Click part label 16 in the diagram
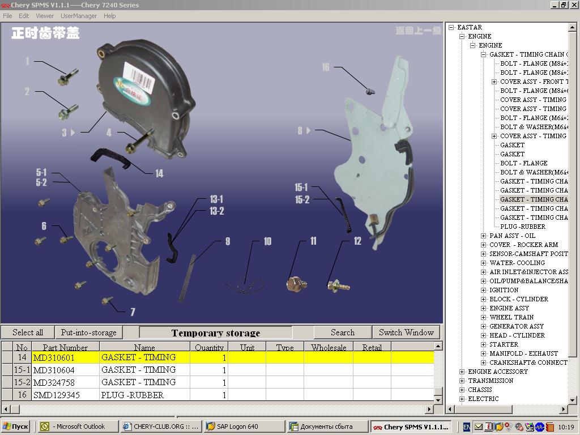The width and height of the screenshot is (580, 435). click(x=326, y=67)
